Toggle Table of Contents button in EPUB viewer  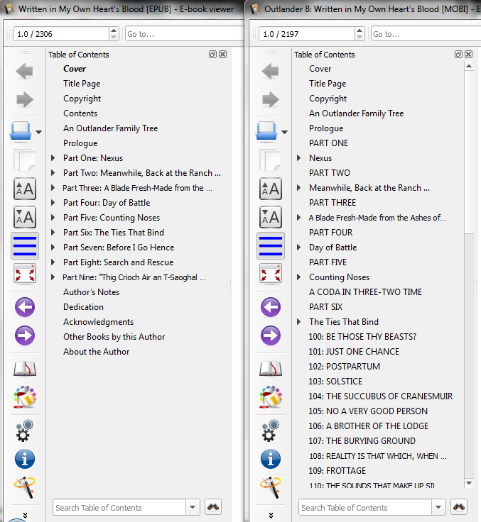[25, 246]
